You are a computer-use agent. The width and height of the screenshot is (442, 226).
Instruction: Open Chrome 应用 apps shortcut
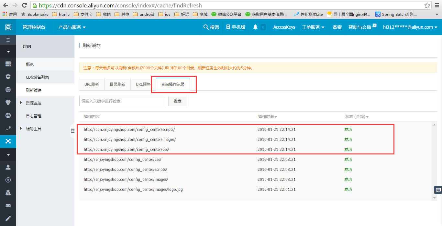tap(10, 14)
